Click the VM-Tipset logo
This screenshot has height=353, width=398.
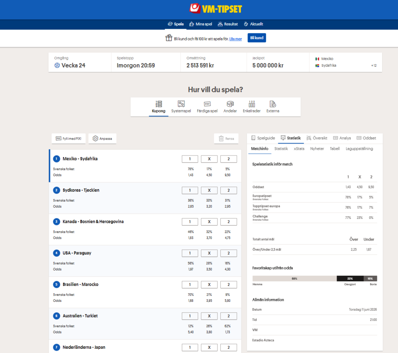(215, 9)
